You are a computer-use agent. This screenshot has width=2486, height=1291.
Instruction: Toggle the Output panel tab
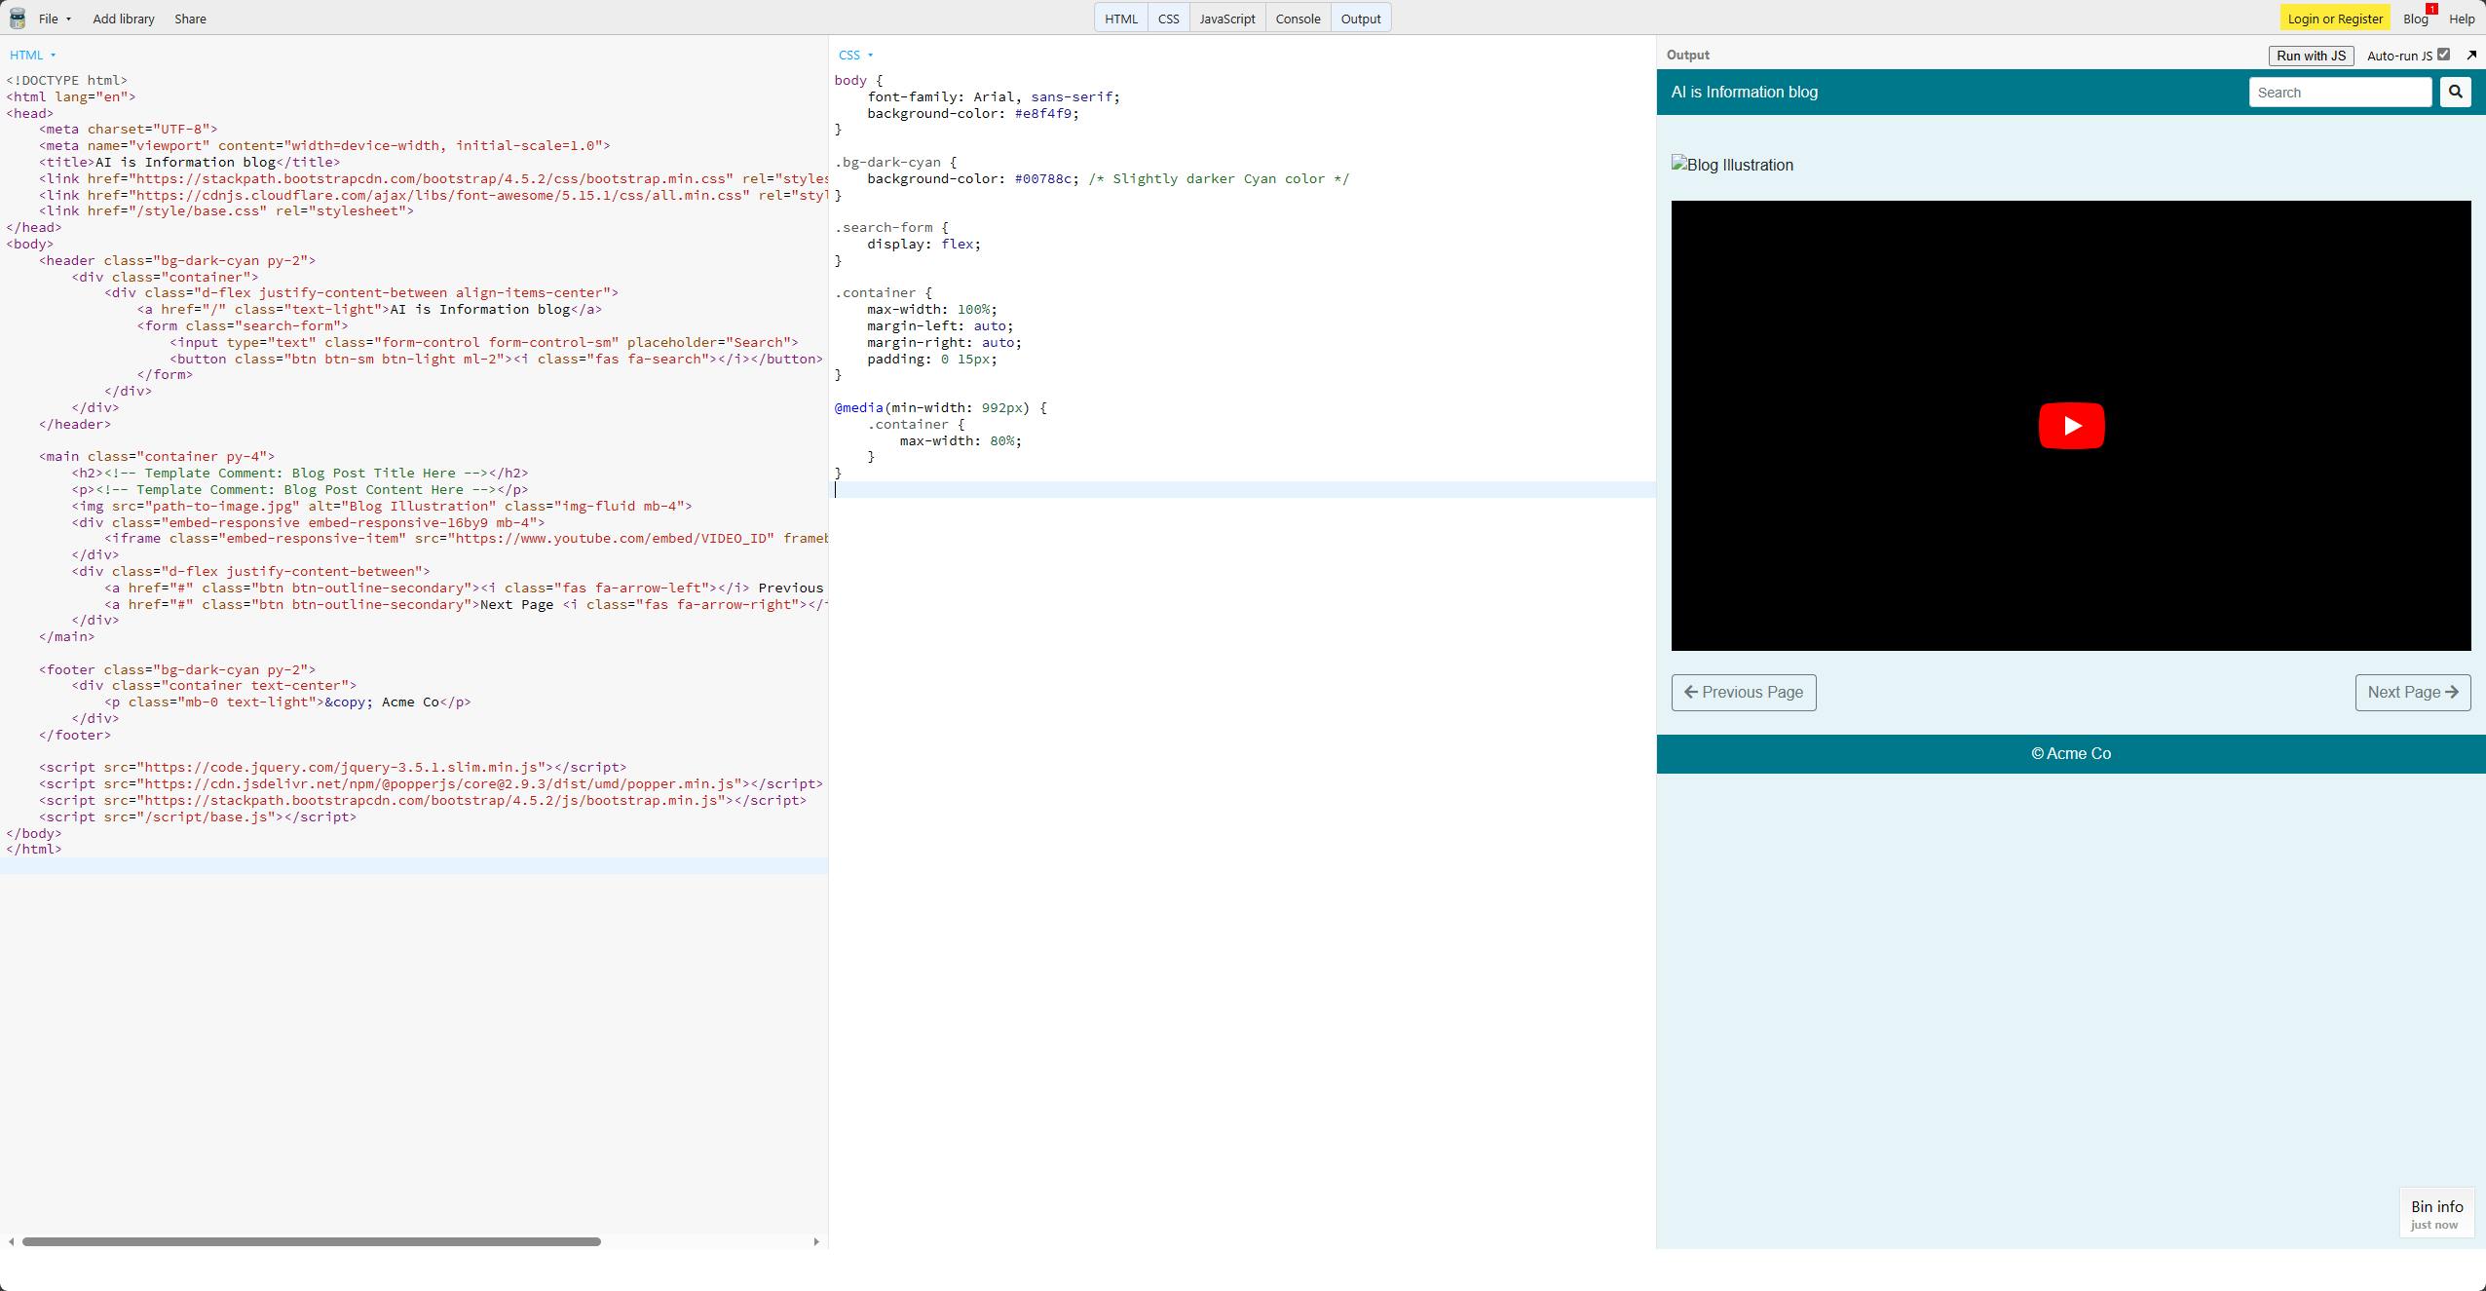tap(1360, 19)
